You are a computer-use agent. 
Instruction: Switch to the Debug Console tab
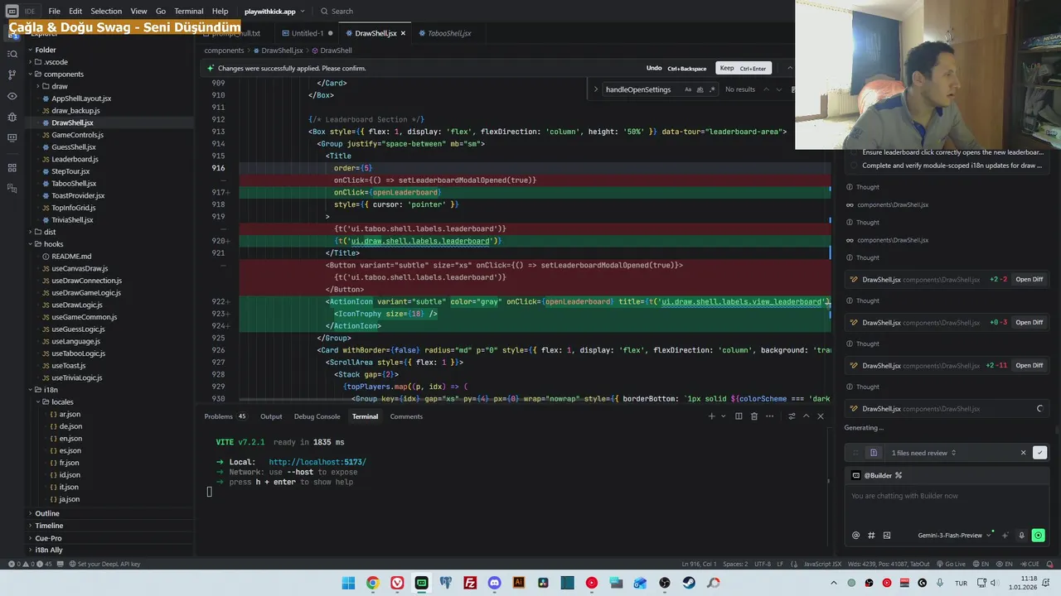click(317, 416)
